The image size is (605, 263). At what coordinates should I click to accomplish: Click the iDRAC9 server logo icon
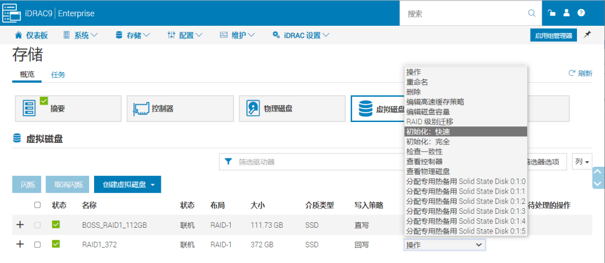pyautogui.click(x=12, y=13)
